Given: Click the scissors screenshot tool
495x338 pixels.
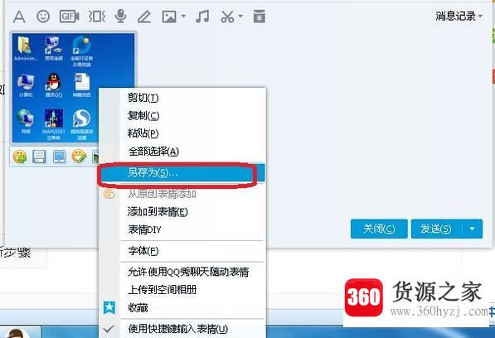Looking at the screenshot, I should click(227, 17).
